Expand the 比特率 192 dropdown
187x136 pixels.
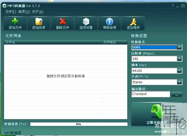pos(179,59)
